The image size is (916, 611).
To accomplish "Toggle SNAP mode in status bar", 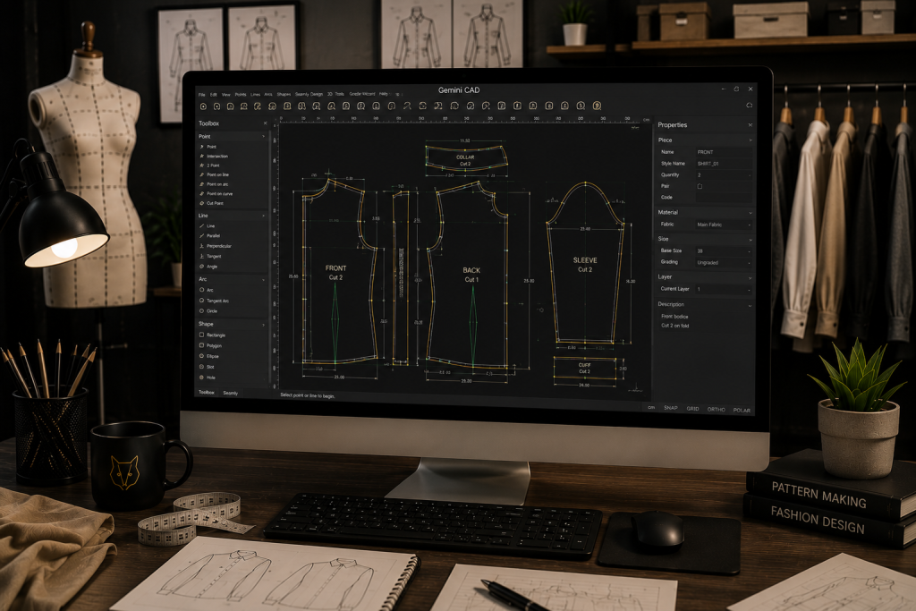I will pyautogui.click(x=671, y=408).
